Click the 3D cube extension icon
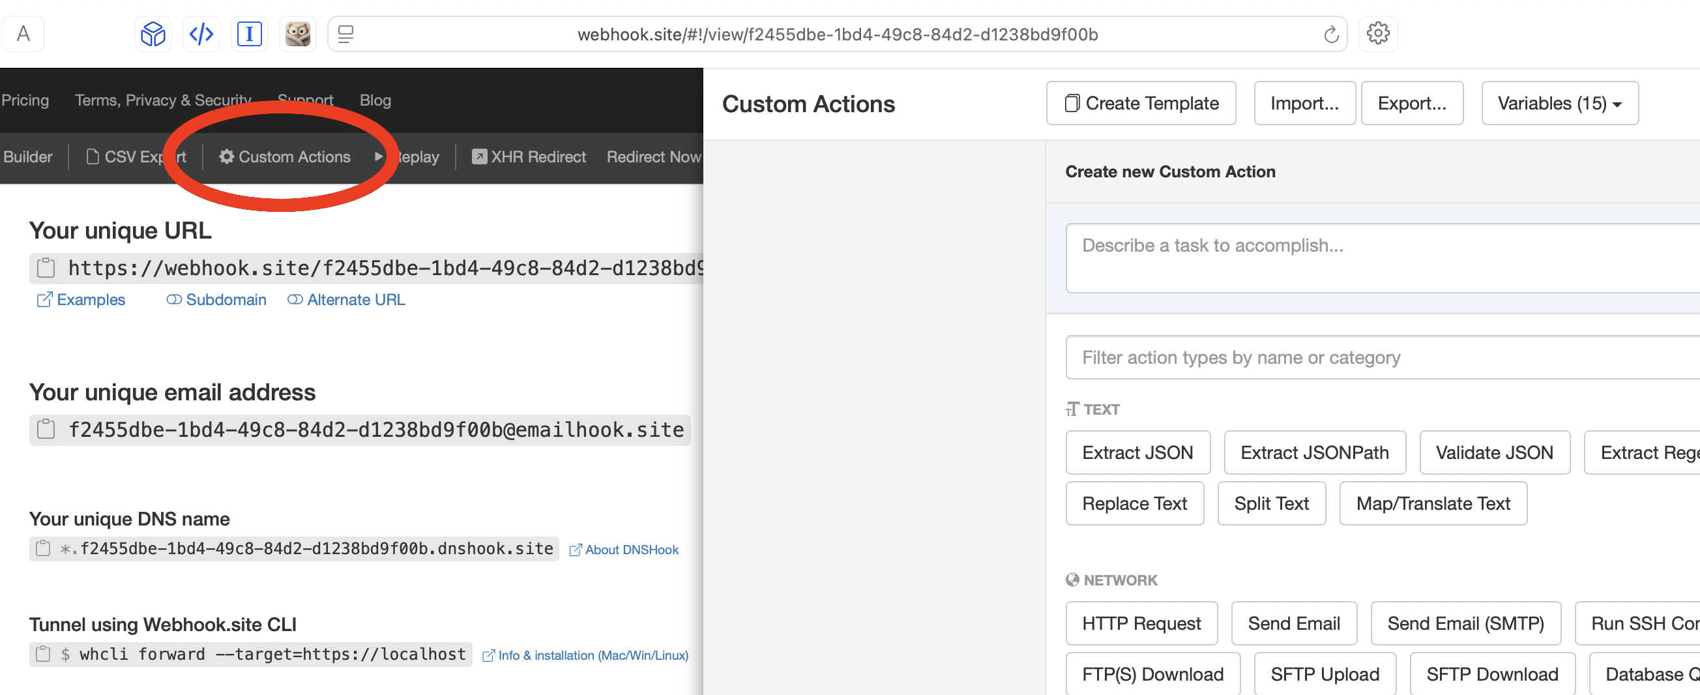This screenshot has width=1700, height=695. tap(153, 34)
